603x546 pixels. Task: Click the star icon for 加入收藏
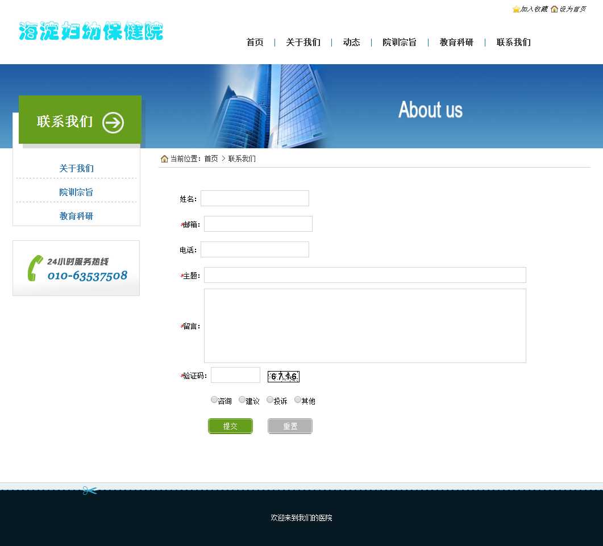point(516,9)
